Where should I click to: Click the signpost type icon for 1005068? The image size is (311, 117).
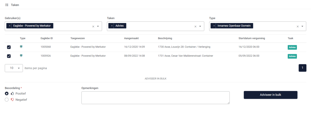pos(21,47)
